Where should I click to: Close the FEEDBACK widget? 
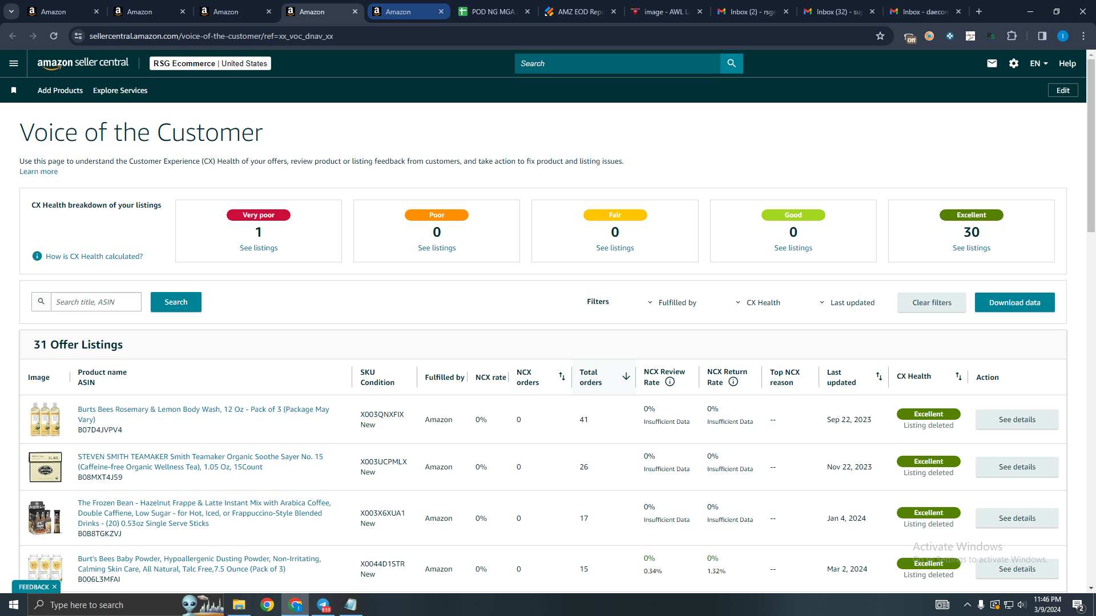55,587
